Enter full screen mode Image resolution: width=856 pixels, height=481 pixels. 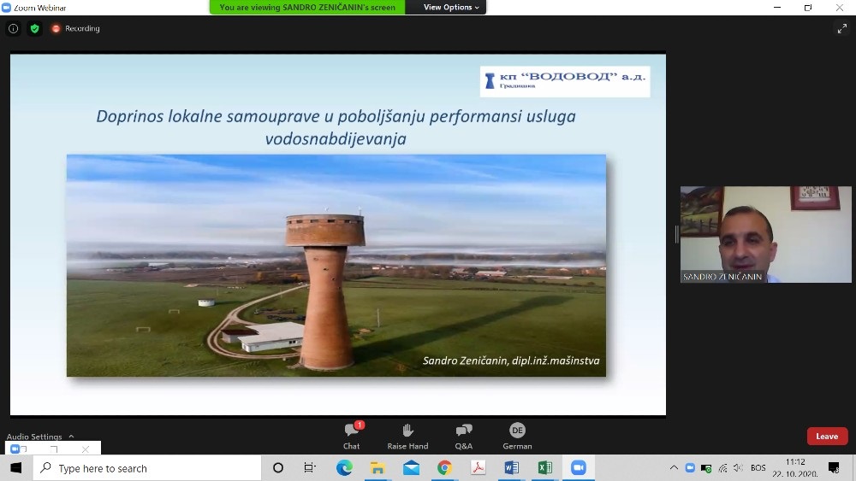pyautogui.click(x=841, y=28)
